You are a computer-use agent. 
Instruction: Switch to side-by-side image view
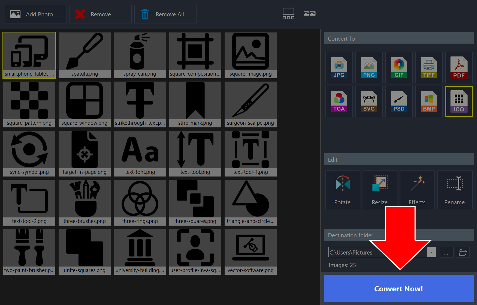310,13
